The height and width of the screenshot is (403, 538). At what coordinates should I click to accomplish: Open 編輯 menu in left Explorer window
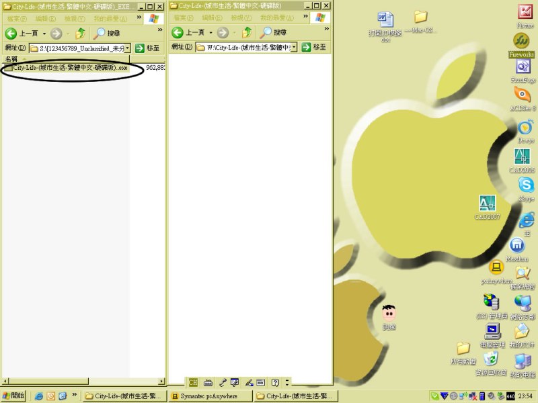46,19
